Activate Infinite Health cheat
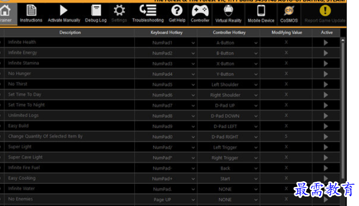The height and width of the screenshot is (206, 359). (x=326, y=43)
